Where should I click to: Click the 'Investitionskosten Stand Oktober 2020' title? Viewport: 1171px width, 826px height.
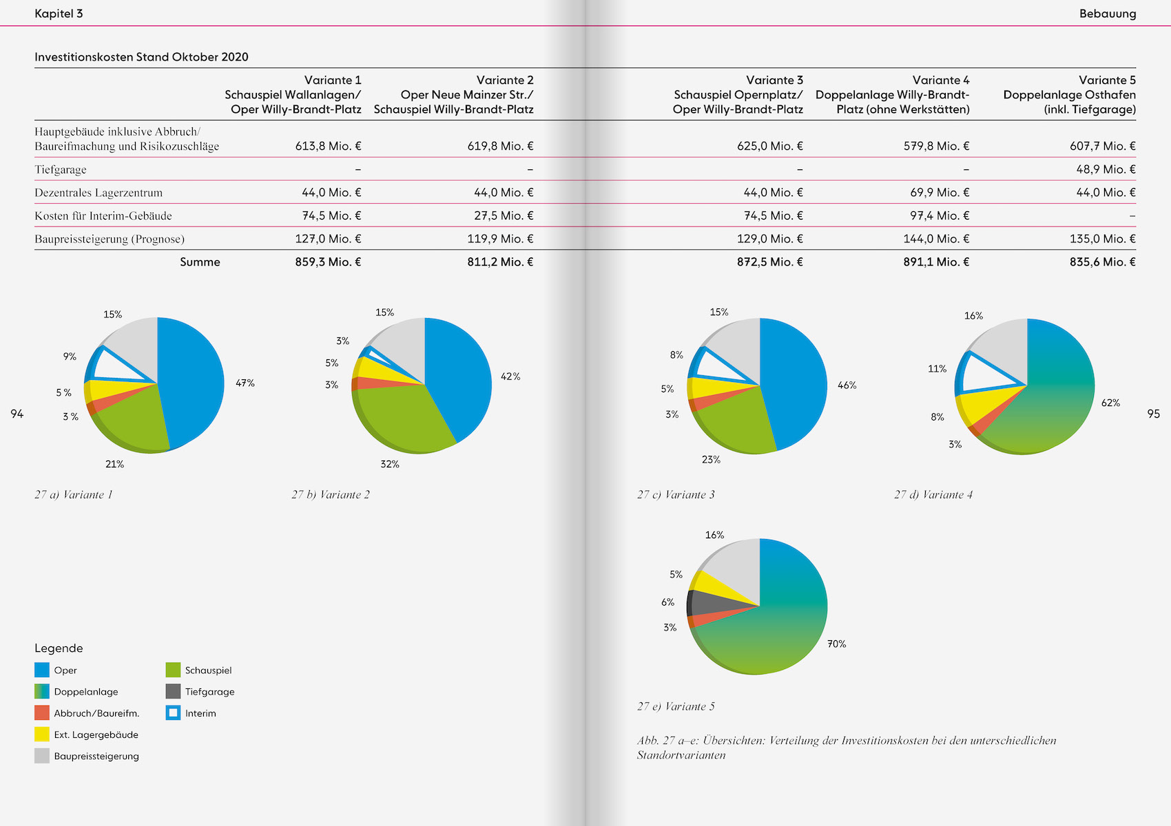pyautogui.click(x=141, y=57)
